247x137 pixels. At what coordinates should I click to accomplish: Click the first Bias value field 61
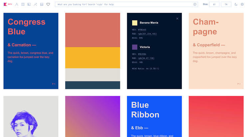(x=214, y=4)
